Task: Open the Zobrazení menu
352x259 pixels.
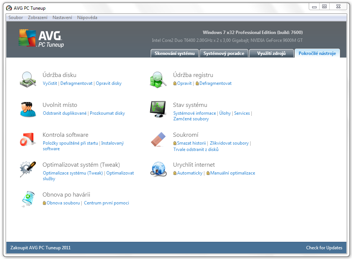Action: (x=38, y=18)
